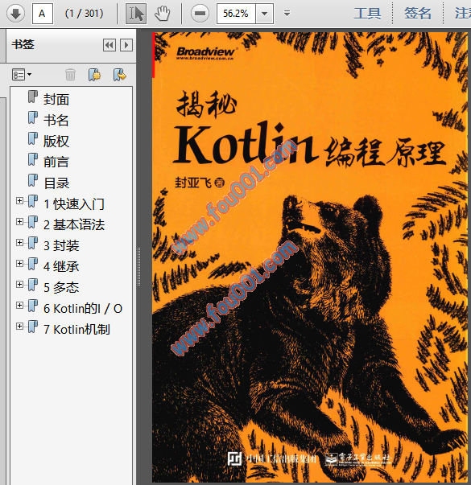Delete selected bookmark with trash icon
Image resolution: width=471 pixels, height=485 pixels.
70,75
